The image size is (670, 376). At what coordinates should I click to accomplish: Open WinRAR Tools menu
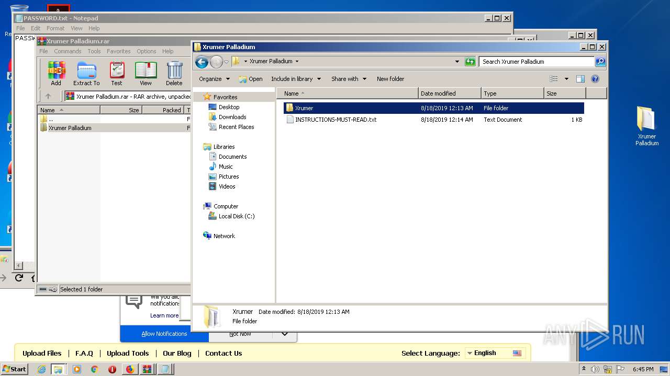(x=94, y=51)
